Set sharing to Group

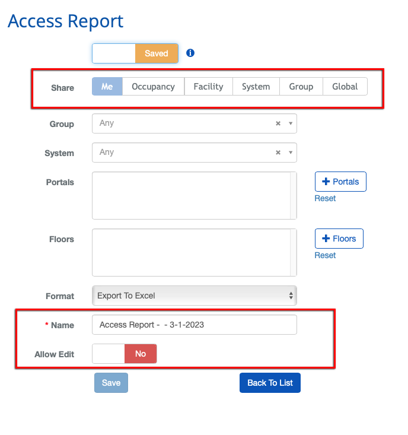[x=301, y=86]
